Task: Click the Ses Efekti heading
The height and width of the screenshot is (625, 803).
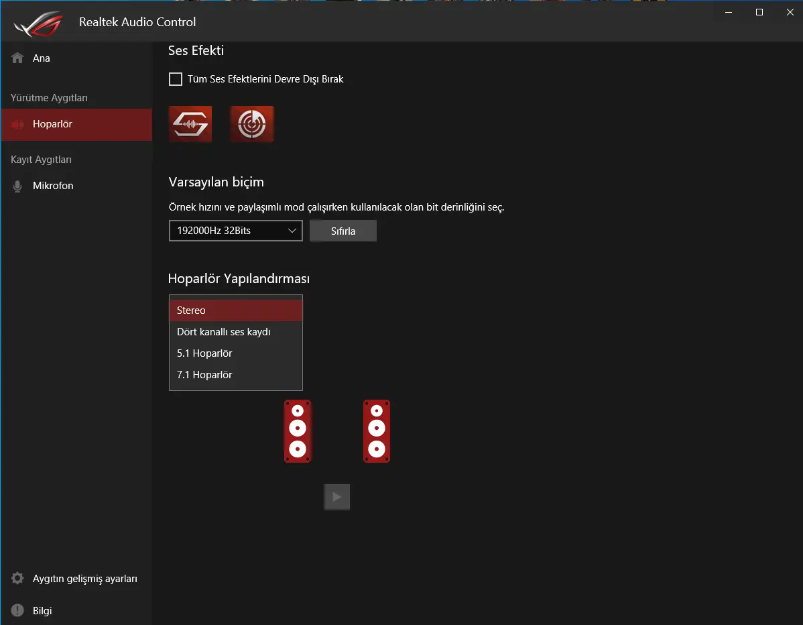Action: click(x=196, y=51)
